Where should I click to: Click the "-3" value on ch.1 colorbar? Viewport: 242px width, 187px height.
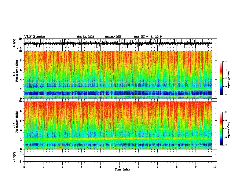coord(225,61)
